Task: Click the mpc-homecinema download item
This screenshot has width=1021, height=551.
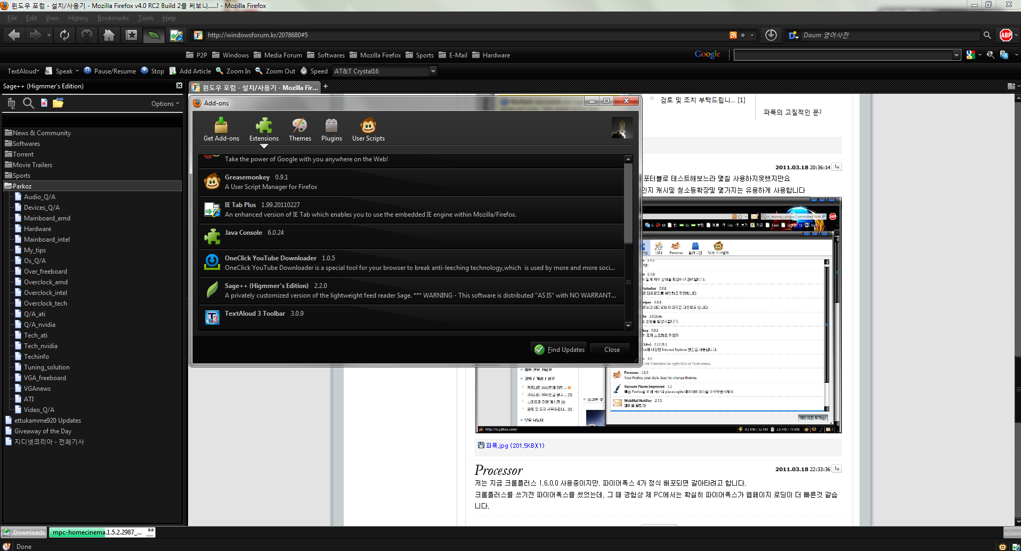Action: pos(102,532)
